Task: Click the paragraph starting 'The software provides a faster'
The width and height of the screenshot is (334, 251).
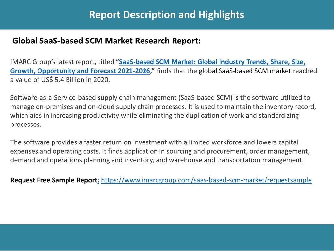Action: click(160, 151)
